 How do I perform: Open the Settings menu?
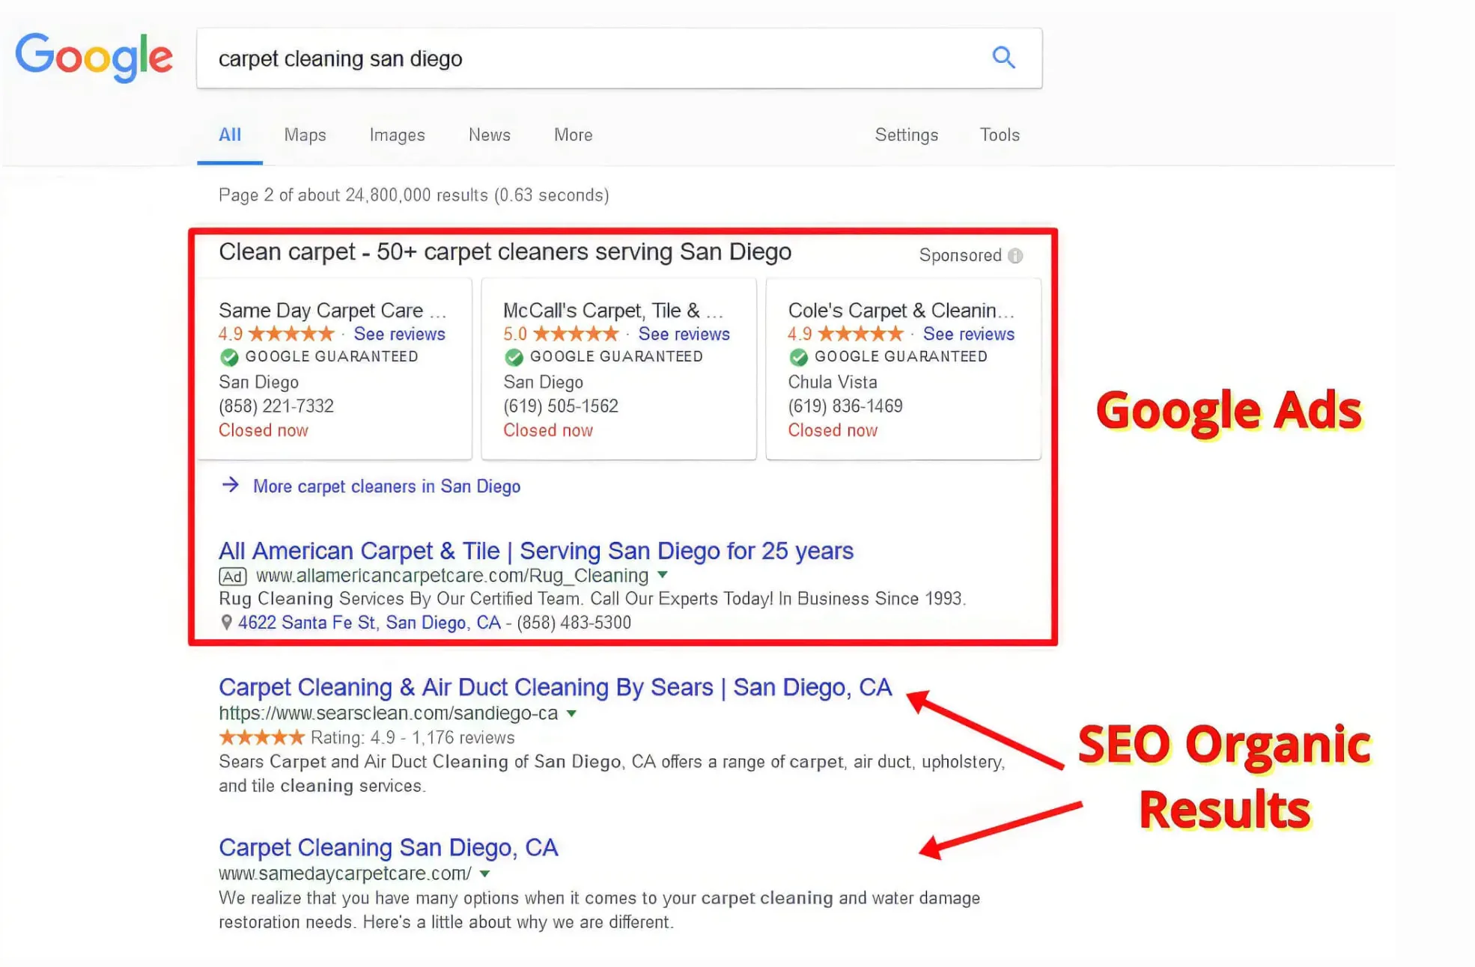(x=906, y=135)
